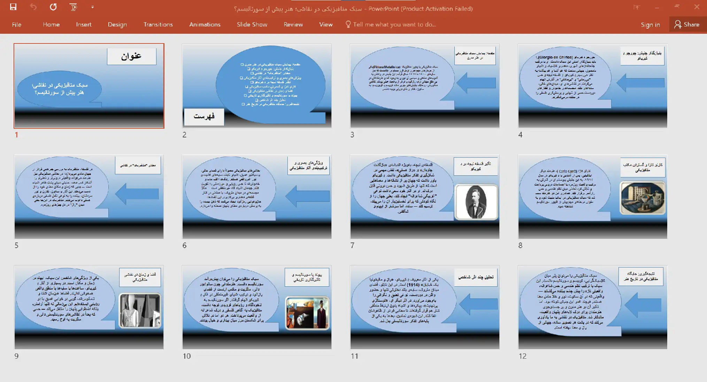
Task: Type in Tell me what you want field
Action: click(394, 24)
